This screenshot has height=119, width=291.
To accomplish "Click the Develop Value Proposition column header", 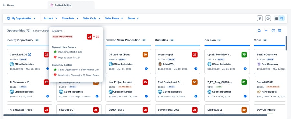I will point(123,40).
